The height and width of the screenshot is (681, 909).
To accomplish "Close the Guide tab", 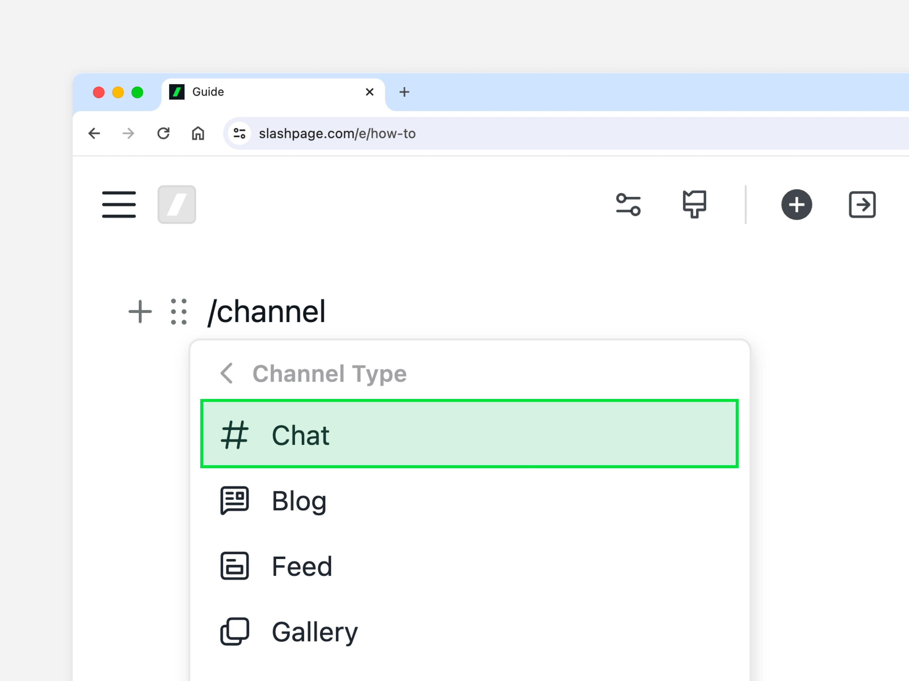I will coord(369,92).
